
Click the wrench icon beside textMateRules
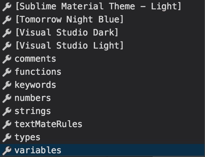pos(7,125)
